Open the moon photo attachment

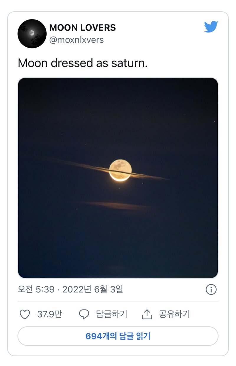pyautogui.click(x=118, y=178)
